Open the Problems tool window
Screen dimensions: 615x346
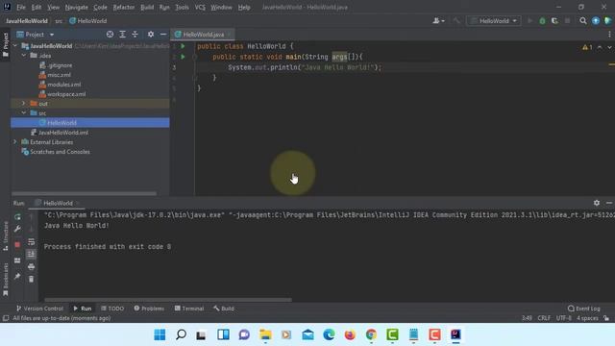pyautogui.click(x=149, y=309)
